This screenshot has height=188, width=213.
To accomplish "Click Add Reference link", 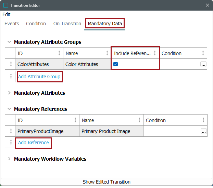I will coord(34,143).
